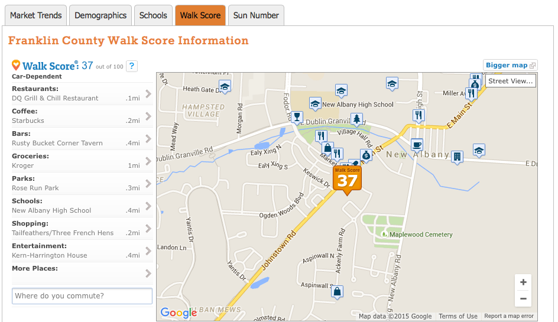Expand the Groceries Kroger row arrow
Screen dimensions: 558x322
coord(148,161)
